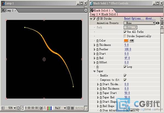Open the Half resolution dropdown
The height and width of the screenshot is (113, 164).
tap(60, 108)
